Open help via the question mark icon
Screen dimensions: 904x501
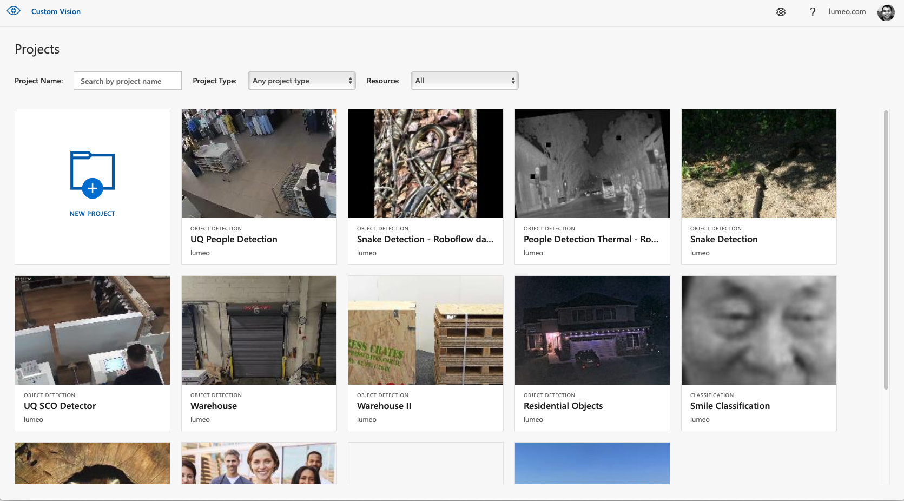point(813,12)
